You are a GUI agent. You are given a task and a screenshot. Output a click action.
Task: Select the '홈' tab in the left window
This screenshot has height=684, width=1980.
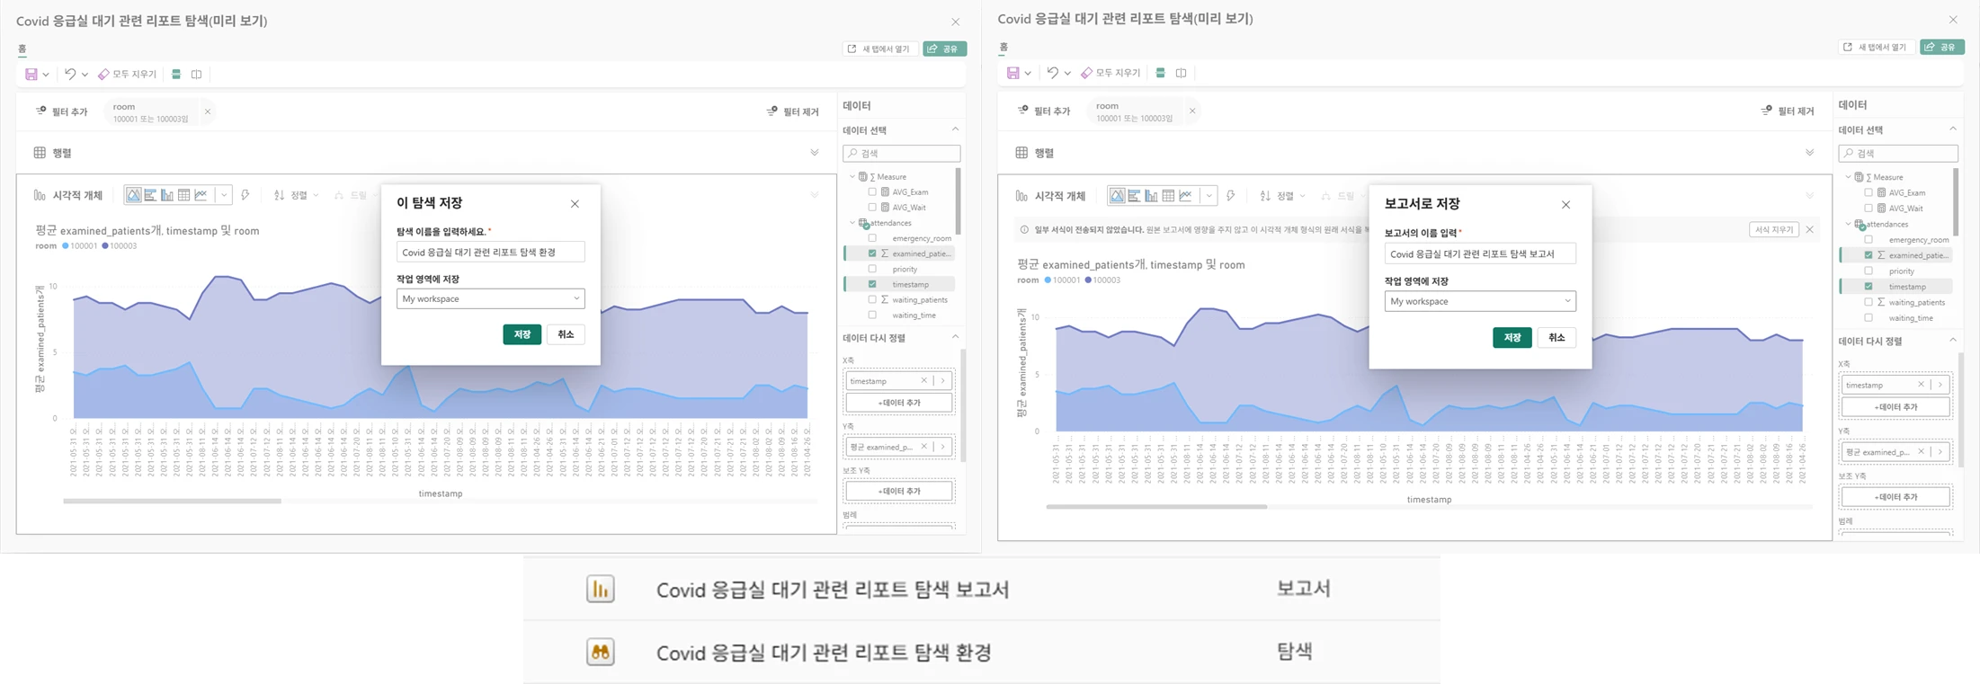(x=22, y=49)
